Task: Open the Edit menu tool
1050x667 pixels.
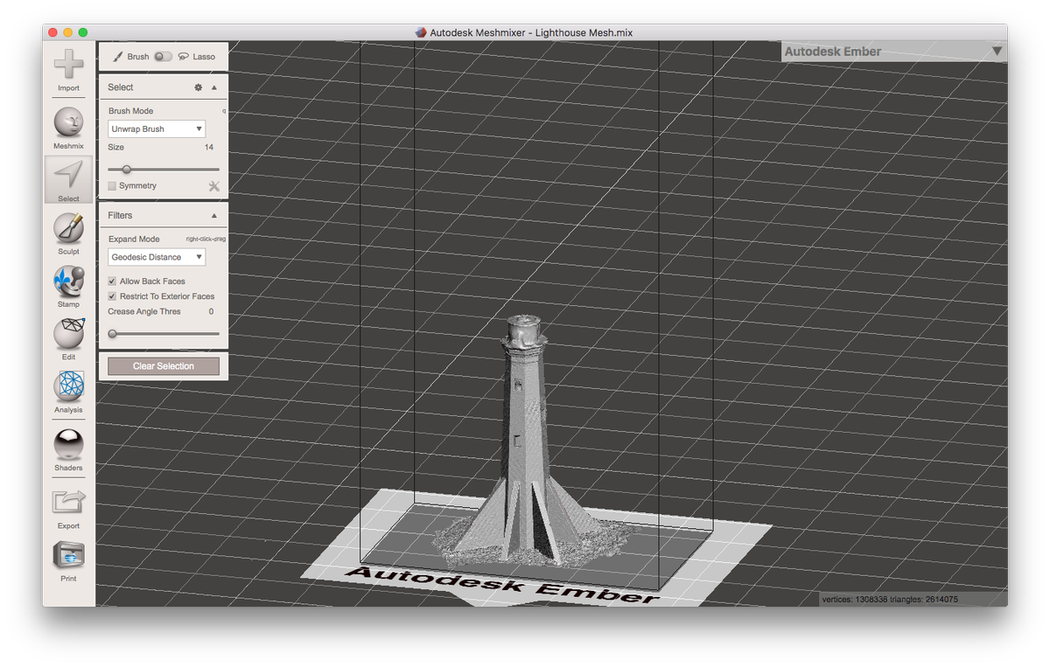Action: (x=68, y=339)
